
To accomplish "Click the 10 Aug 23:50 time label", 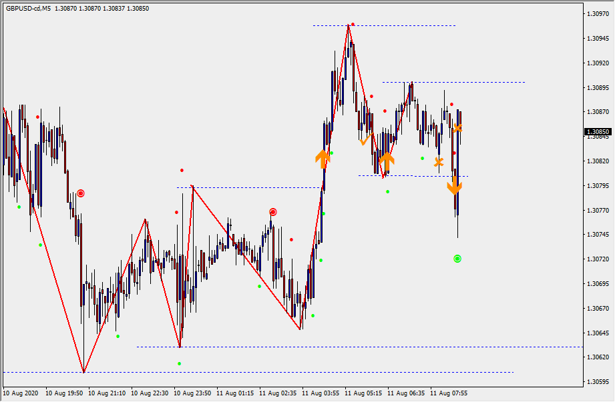I will [194, 393].
